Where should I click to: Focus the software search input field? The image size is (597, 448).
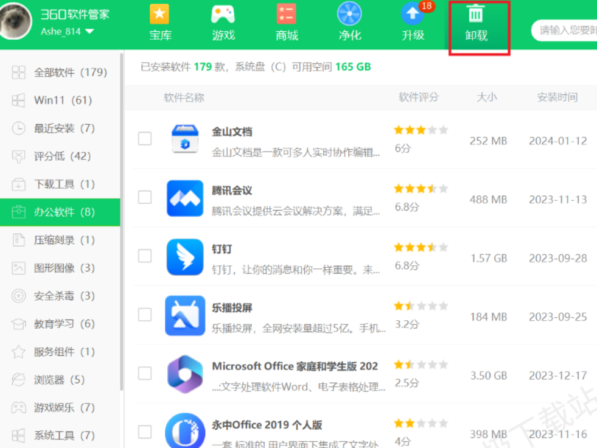[564, 30]
